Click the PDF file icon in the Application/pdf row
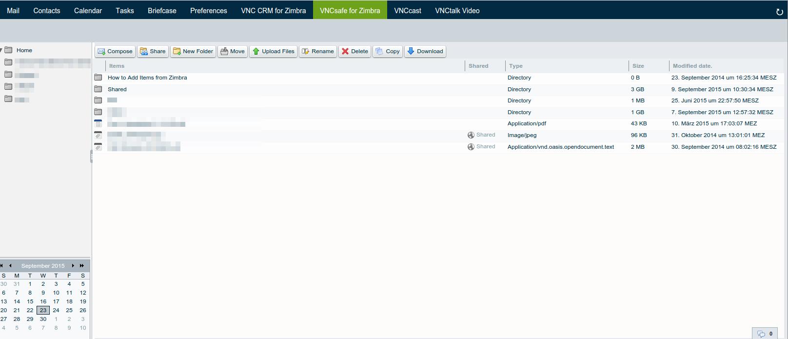Screen dimensions: 788x339 98,123
